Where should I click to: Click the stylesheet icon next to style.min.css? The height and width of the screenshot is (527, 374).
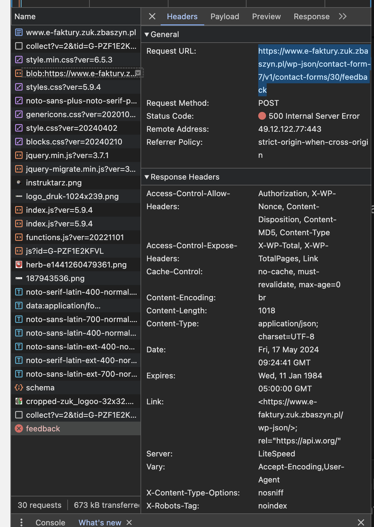pyautogui.click(x=19, y=60)
